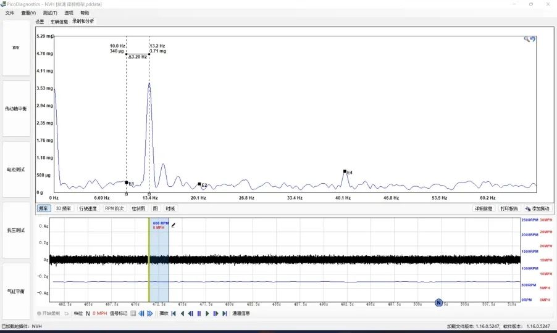The width and height of the screenshot is (557, 333).
Task: Open 详细信息 details
Action: [484, 208]
